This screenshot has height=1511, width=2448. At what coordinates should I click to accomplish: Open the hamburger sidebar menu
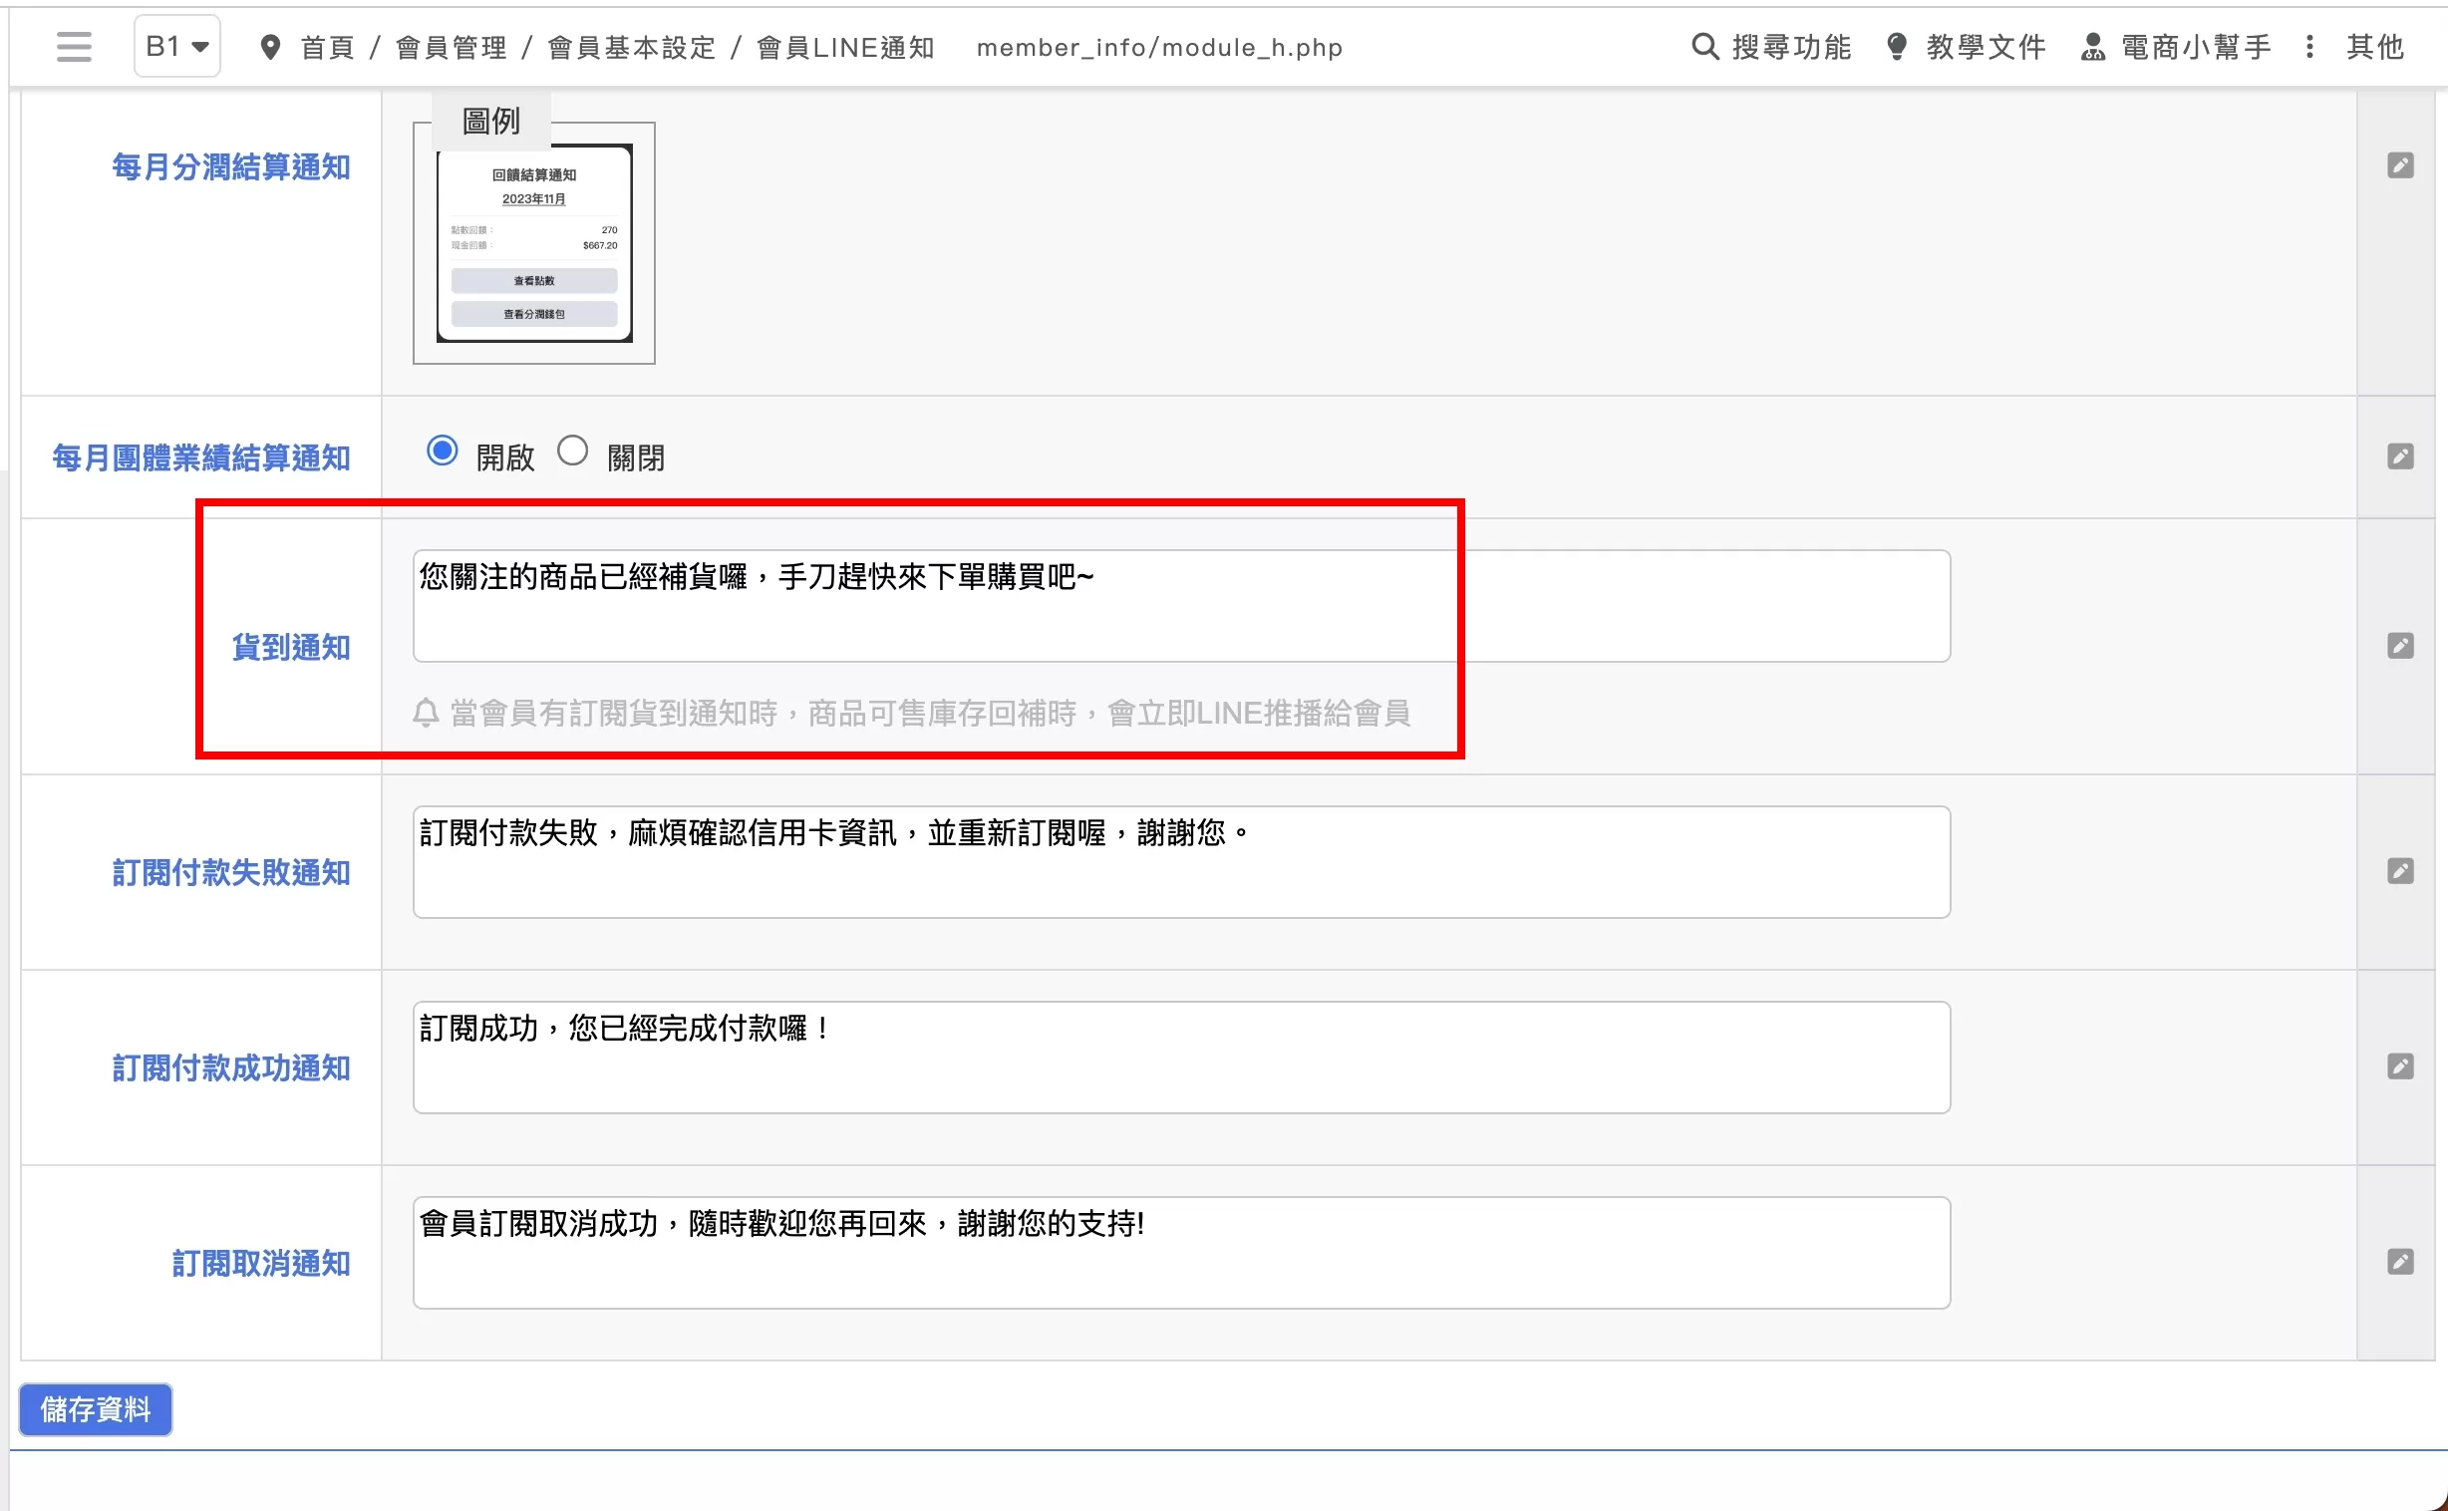74,46
